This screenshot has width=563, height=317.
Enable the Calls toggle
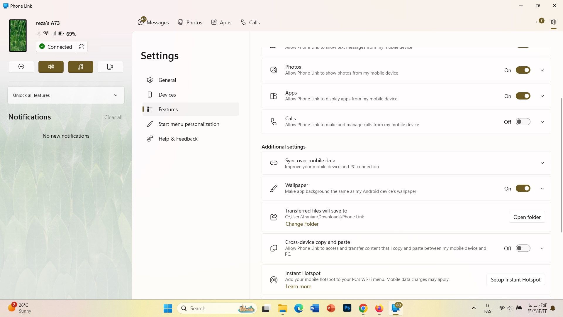(523, 122)
